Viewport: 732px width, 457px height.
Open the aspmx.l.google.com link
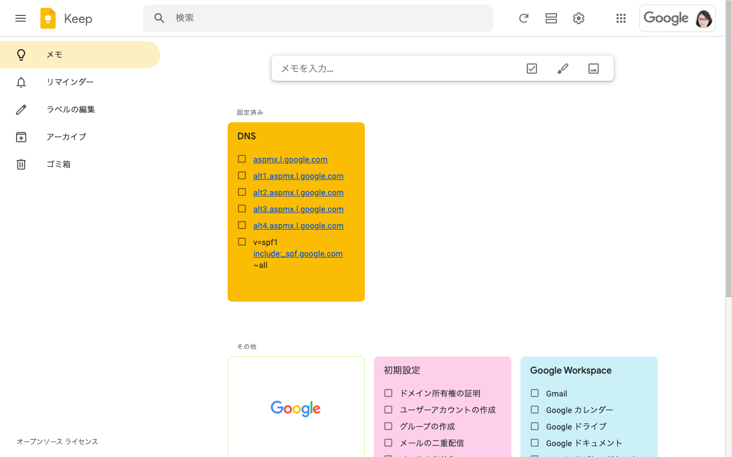(291, 159)
